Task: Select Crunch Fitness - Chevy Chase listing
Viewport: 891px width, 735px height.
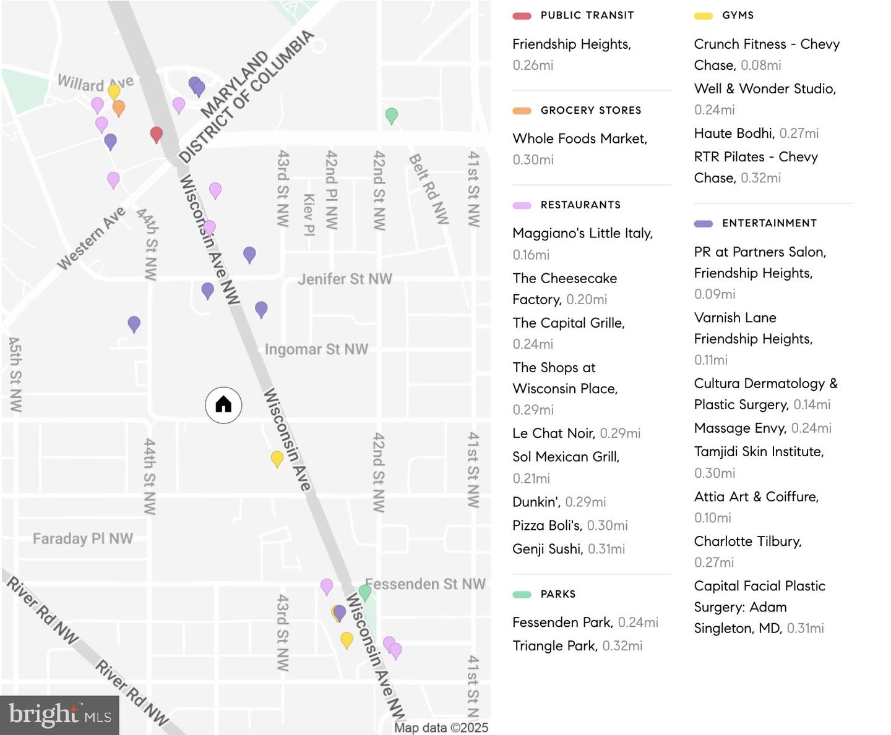Action: pyautogui.click(x=767, y=54)
